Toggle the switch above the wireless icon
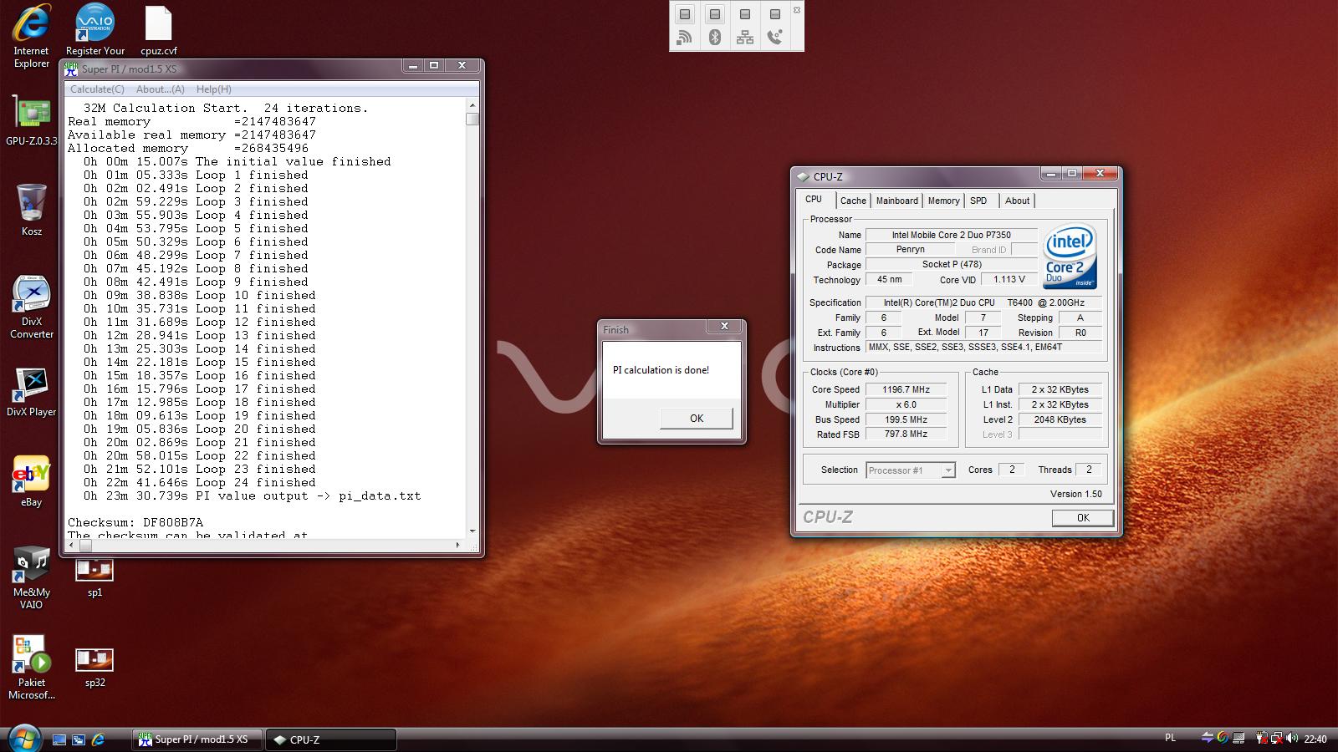The image size is (1338, 752). 685,14
